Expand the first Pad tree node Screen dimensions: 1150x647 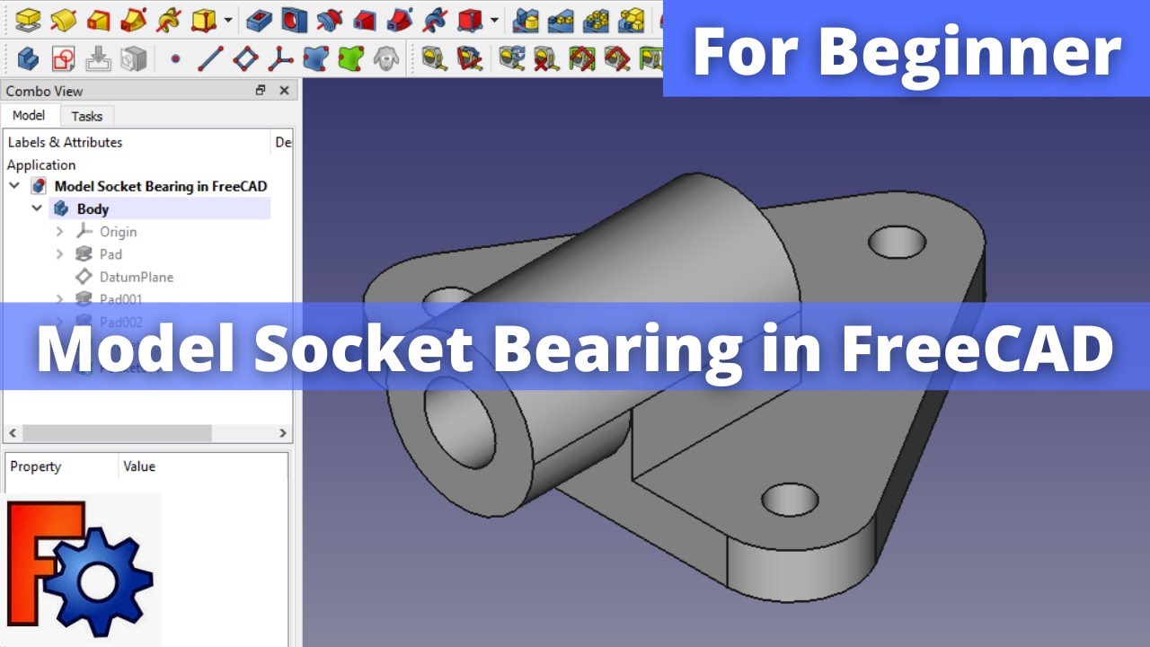click(x=59, y=253)
